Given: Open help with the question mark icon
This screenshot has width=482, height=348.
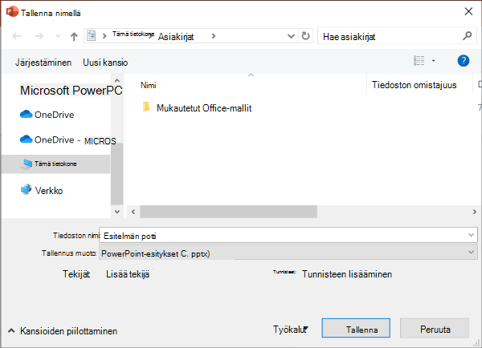Looking at the screenshot, I should click(x=464, y=61).
